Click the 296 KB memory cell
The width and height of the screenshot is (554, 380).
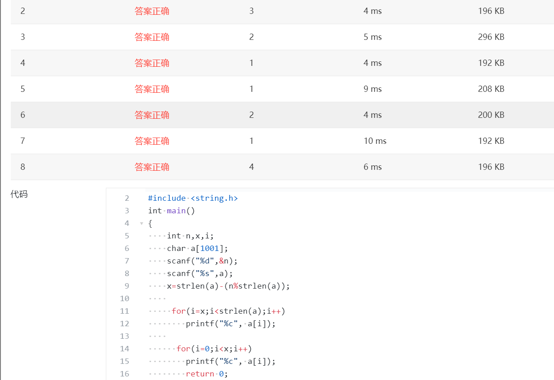[x=491, y=37]
